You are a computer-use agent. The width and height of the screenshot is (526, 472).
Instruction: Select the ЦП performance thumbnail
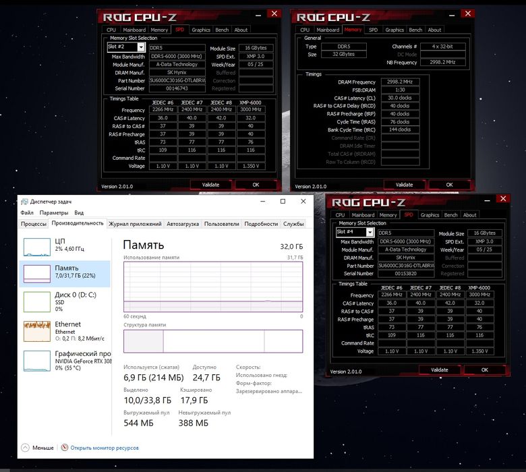37,247
